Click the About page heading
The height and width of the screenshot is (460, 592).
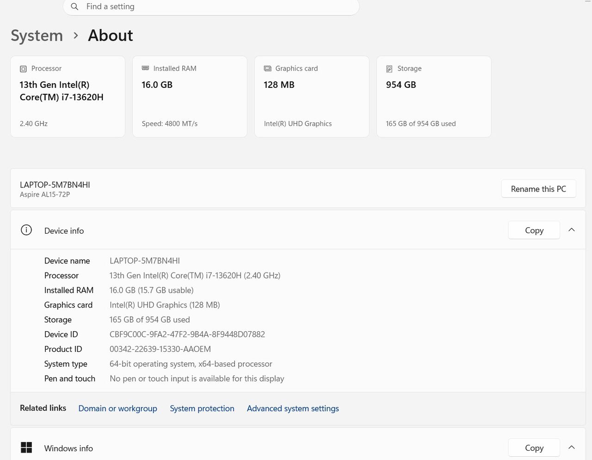click(111, 36)
